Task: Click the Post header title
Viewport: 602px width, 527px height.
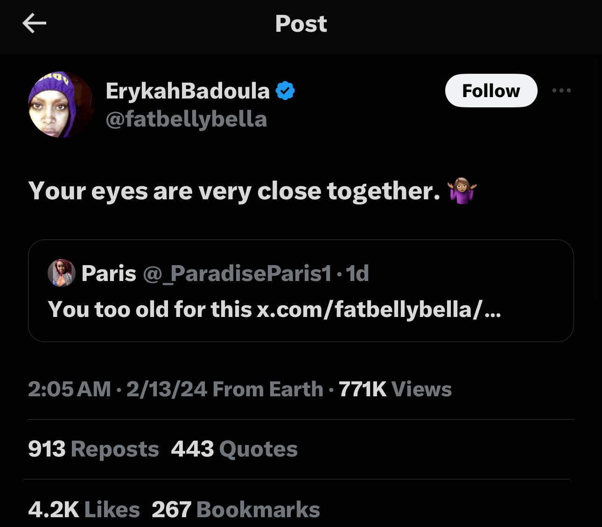Action: pos(301,23)
